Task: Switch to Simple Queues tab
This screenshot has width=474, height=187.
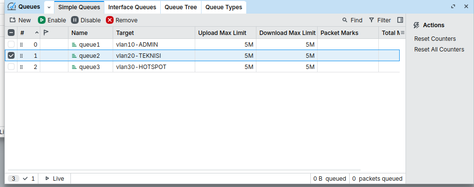Action: point(79,7)
